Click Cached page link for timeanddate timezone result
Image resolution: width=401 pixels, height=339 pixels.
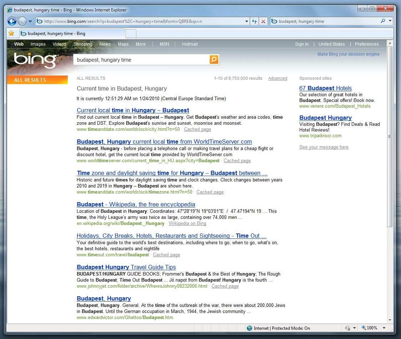tap(210, 192)
